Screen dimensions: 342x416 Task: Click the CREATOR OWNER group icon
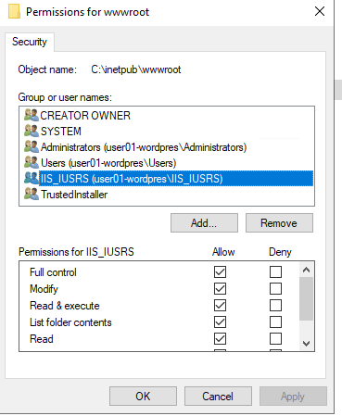click(x=32, y=115)
